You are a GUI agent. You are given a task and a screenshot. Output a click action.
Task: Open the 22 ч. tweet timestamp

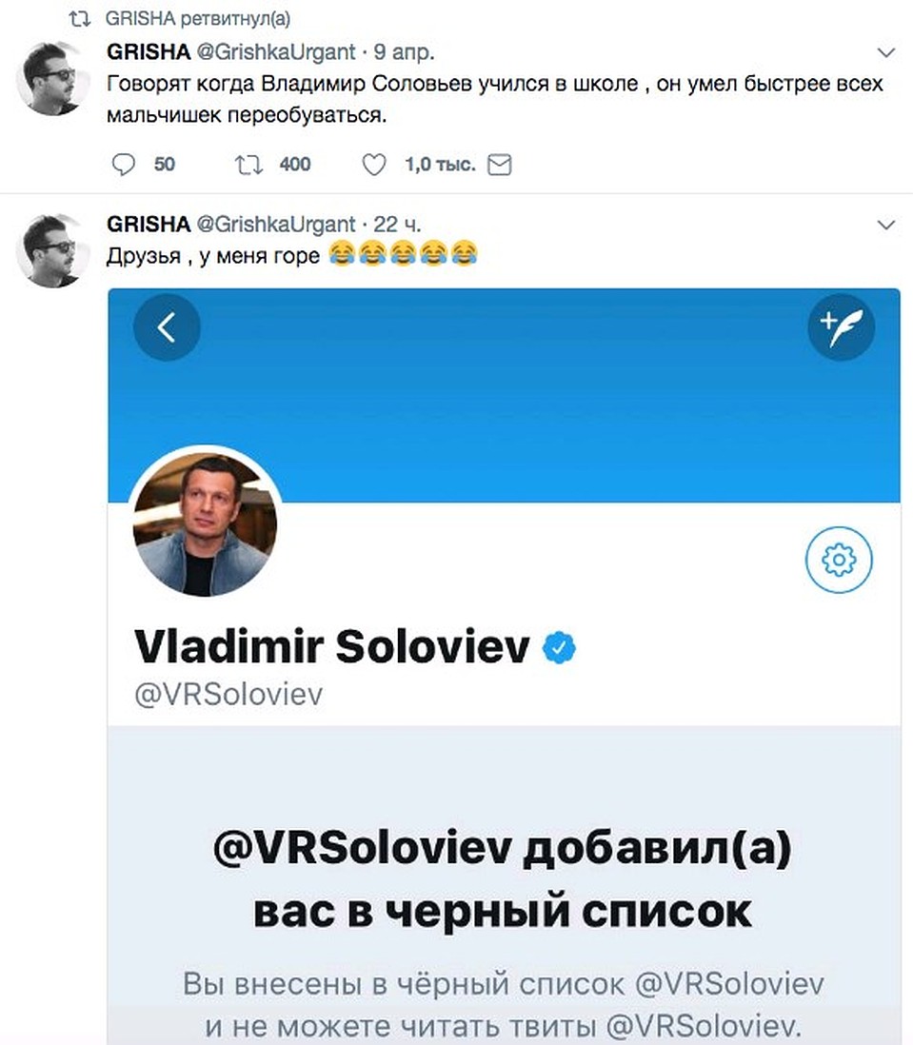coord(397,225)
